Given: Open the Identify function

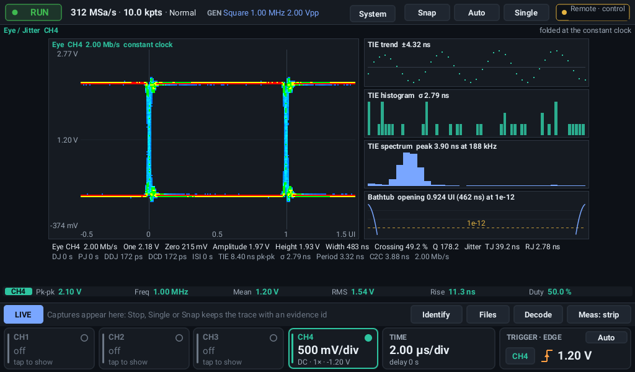Looking at the screenshot, I should click(x=436, y=314).
